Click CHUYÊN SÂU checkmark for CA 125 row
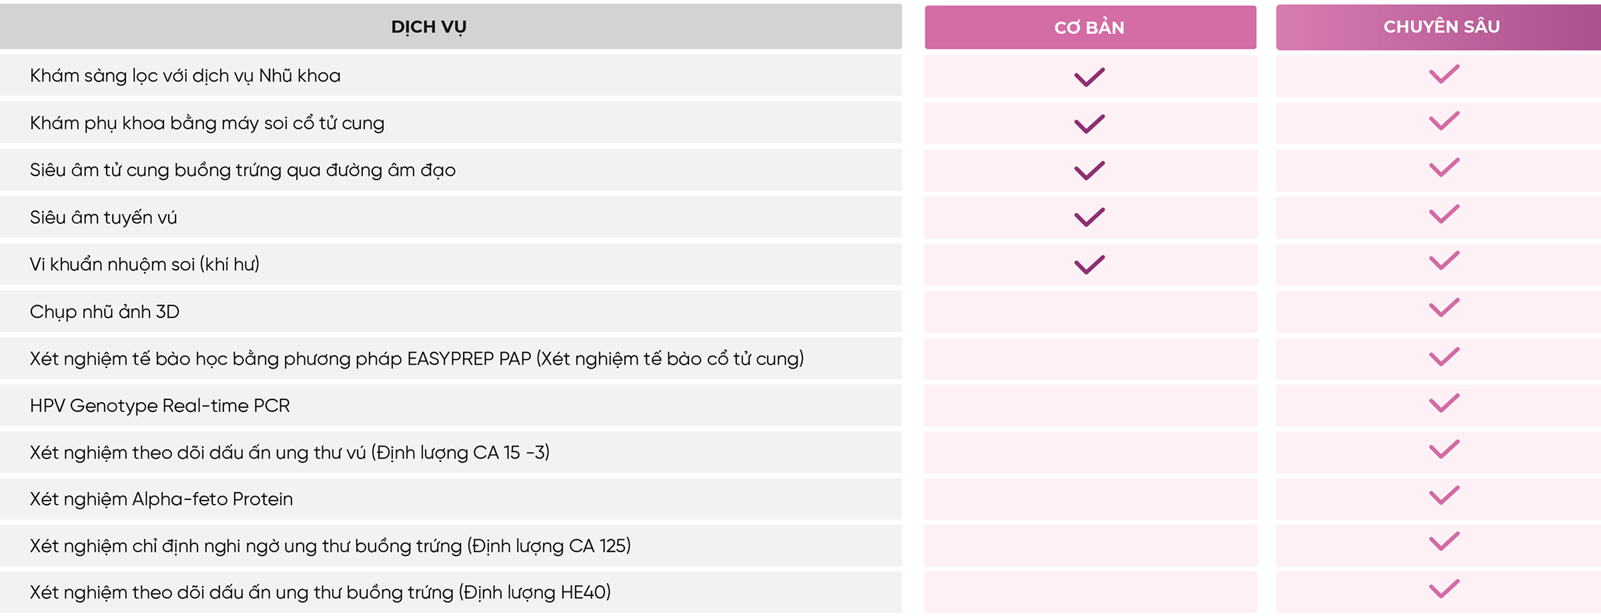The height and width of the screenshot is (616, 1601). point(1444,541)
